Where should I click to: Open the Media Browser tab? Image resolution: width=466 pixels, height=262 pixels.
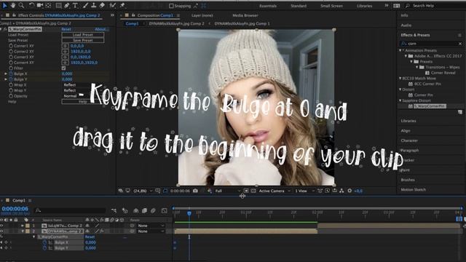(245, 15)
